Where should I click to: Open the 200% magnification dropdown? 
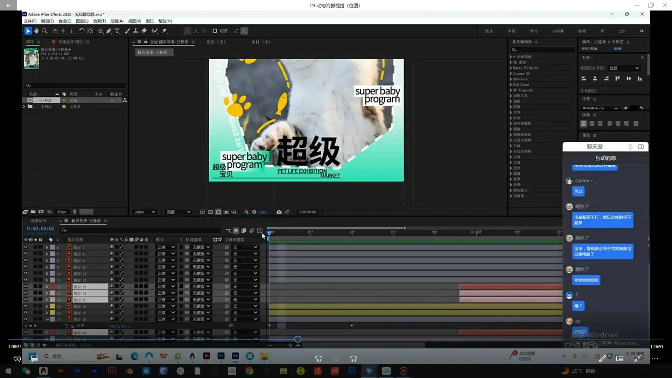pyautogui.click(x=145, y=212)
